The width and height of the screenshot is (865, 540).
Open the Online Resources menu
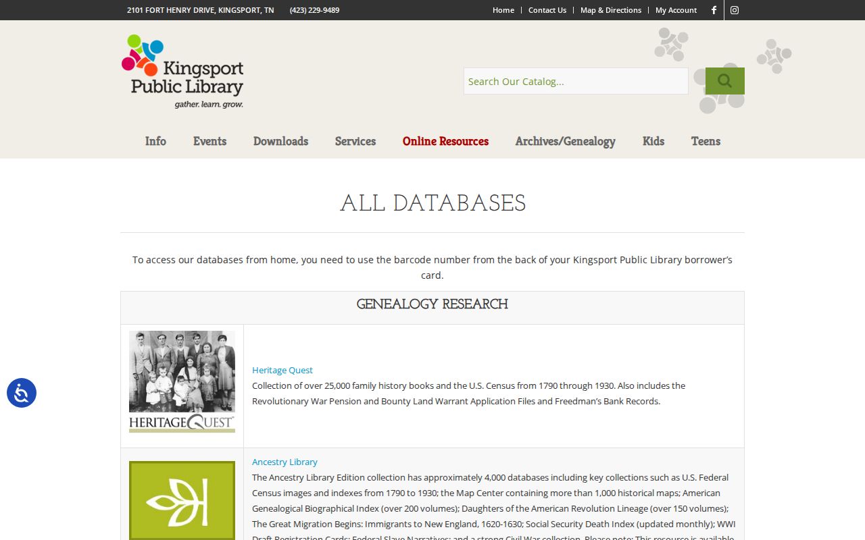pyautogui.click(x=445, y=141)
